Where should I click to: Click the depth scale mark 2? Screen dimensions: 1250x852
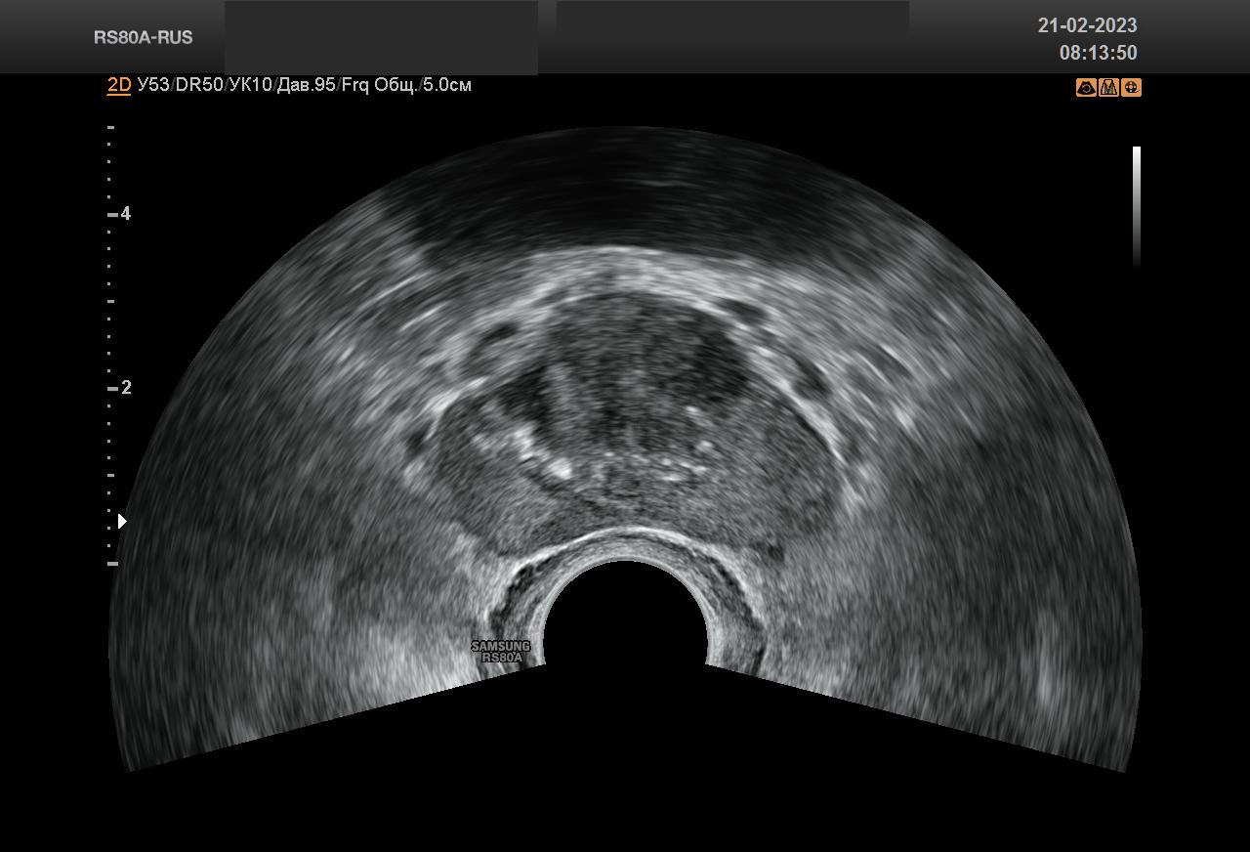[x=126, y=388]
